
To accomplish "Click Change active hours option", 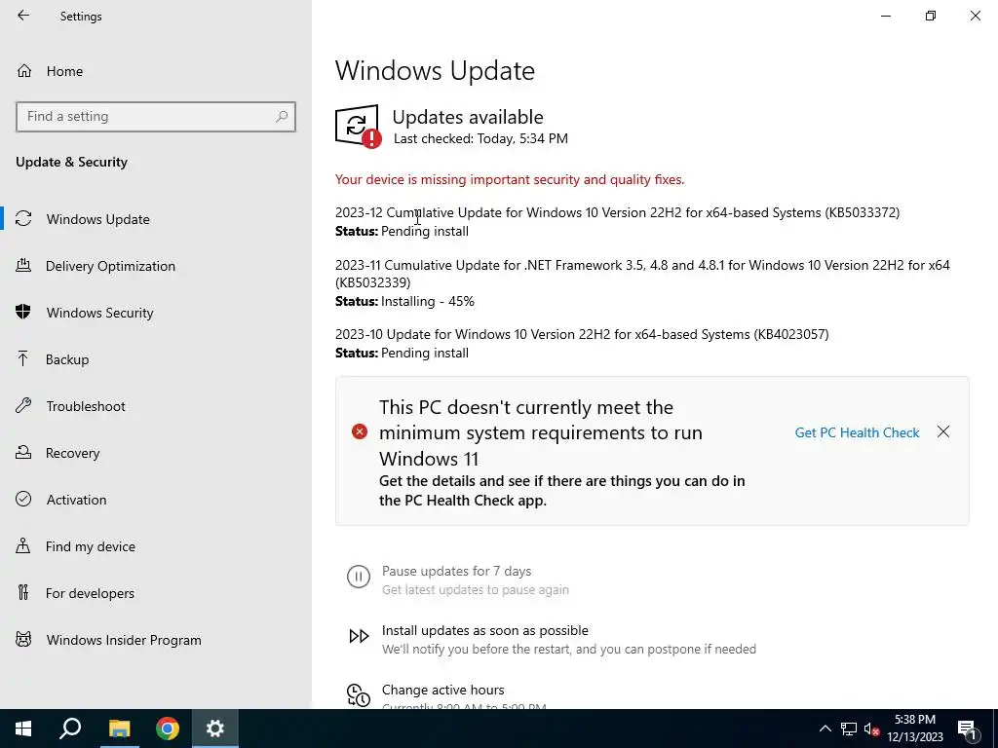I will point(443,690).
